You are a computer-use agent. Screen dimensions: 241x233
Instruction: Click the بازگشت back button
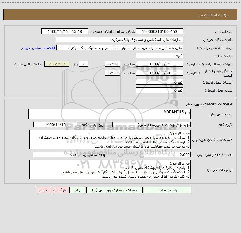60,190
